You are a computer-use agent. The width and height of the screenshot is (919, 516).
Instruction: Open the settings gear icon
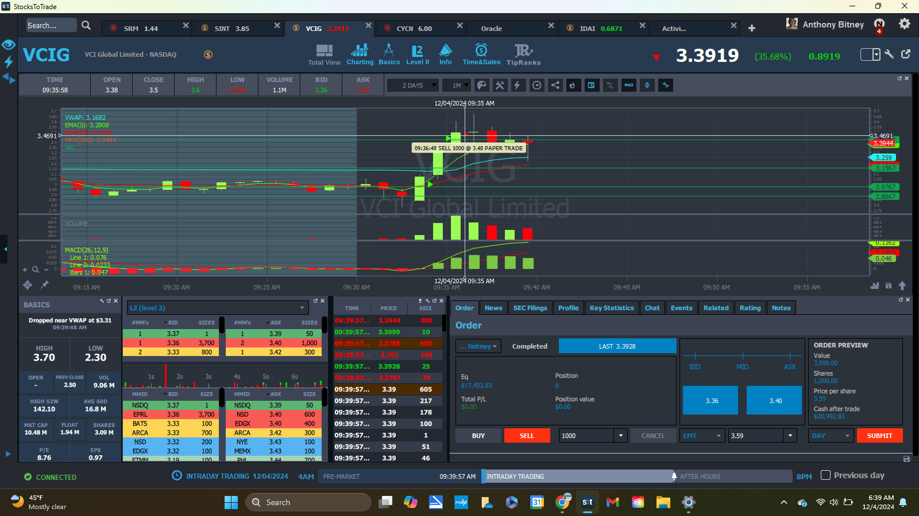904,24
